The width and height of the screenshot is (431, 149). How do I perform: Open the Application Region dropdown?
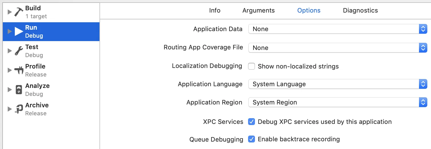pos(337,102)
